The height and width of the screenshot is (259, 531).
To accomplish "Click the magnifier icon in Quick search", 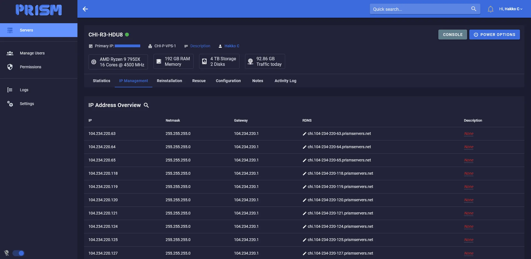I will tap(473, 9).
